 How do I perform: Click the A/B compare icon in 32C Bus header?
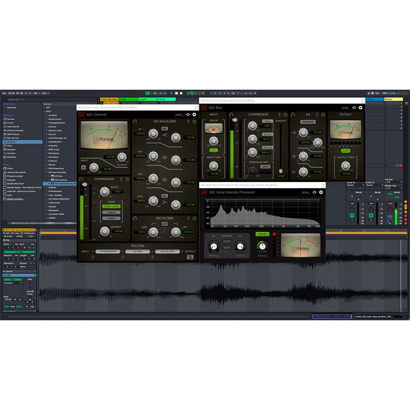click(354, 108)
